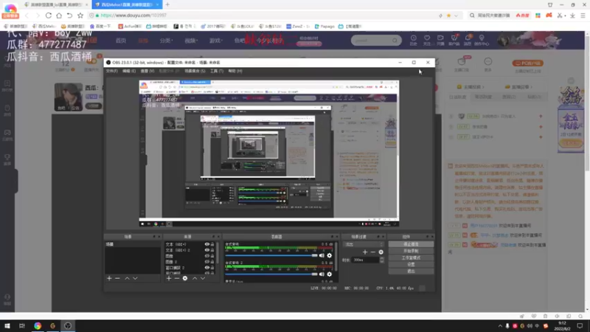Bookmark this page with the star icon left of the address bar

coord(80,15)
